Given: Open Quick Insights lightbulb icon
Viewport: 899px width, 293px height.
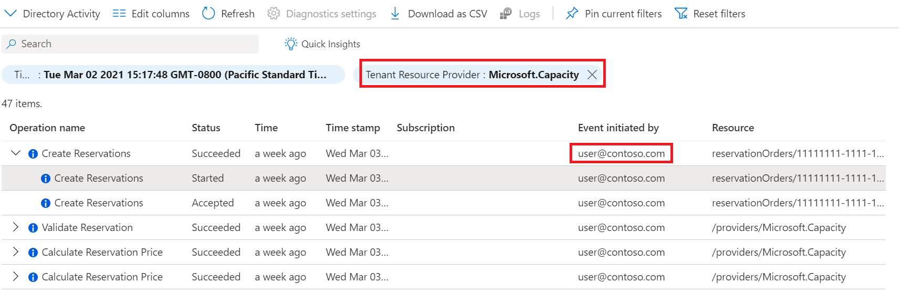Looking at the screenshot, I should coord(291,44).
